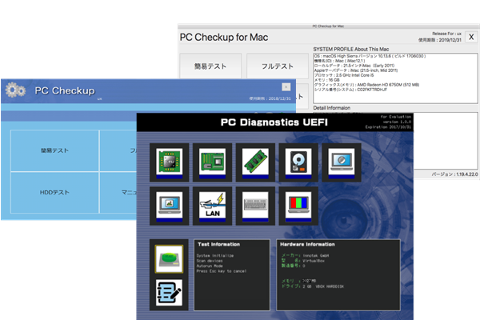Click HDDテスト in the PC Checkup window

click(x=54, y=192)
